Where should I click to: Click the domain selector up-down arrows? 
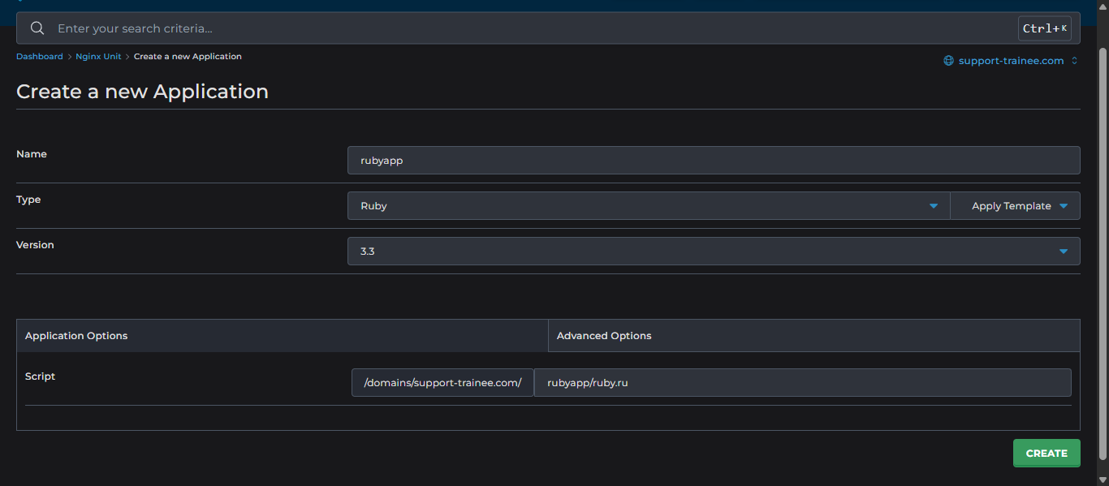coord(1075,61)
